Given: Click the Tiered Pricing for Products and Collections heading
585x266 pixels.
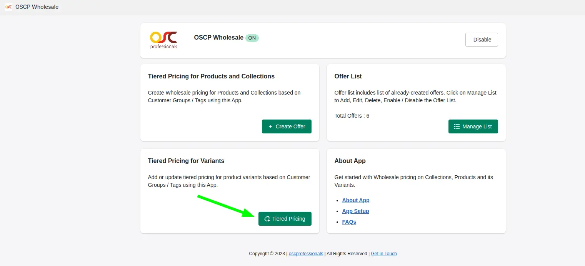Looking at the screenshot, I should pyautogui.click(x=211, y=76).
